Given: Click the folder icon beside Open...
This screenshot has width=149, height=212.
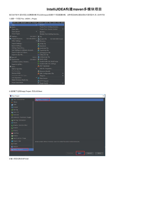Looking at the screenshot, I should coord(10,27).
